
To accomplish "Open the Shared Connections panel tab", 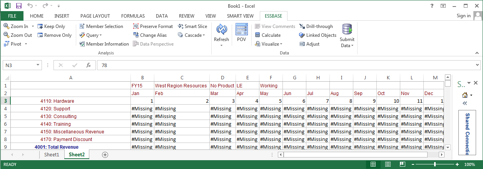I will 467,133.
